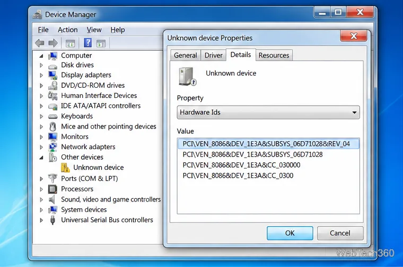Click the speaker icon for Sound controllers

tap(52, 199)
